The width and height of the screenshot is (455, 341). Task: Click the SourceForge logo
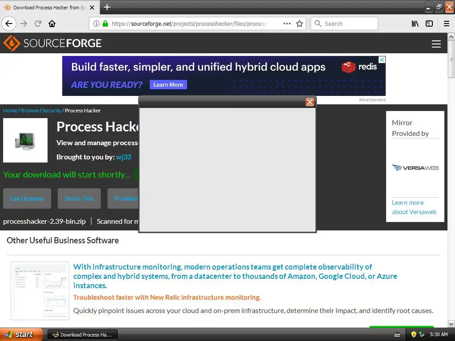click(x=52, y=43)
